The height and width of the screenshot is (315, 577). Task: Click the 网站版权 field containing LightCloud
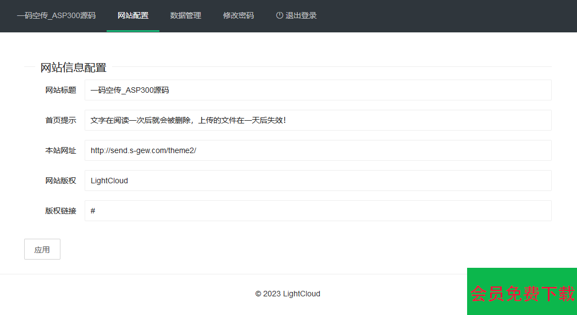[318, 181]
